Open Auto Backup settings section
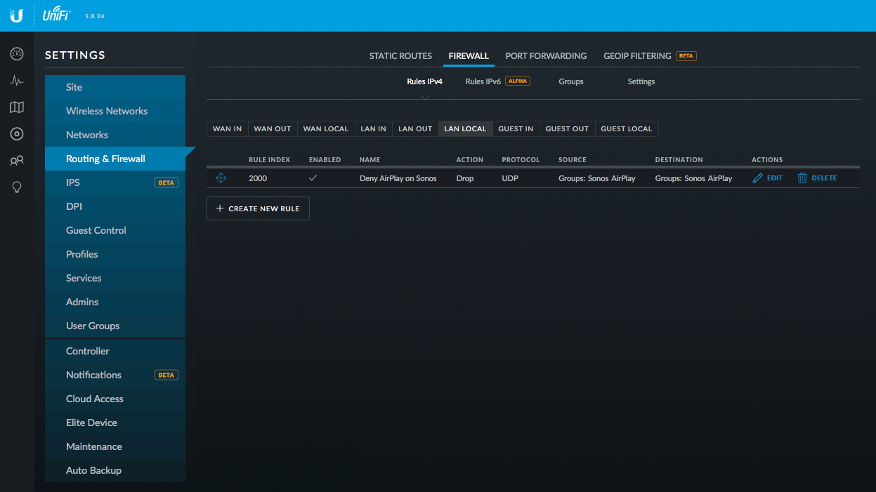876x492 pixels. [x=93, y=470]
